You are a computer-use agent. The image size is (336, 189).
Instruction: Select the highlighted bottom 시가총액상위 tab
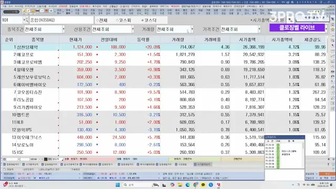203,164
